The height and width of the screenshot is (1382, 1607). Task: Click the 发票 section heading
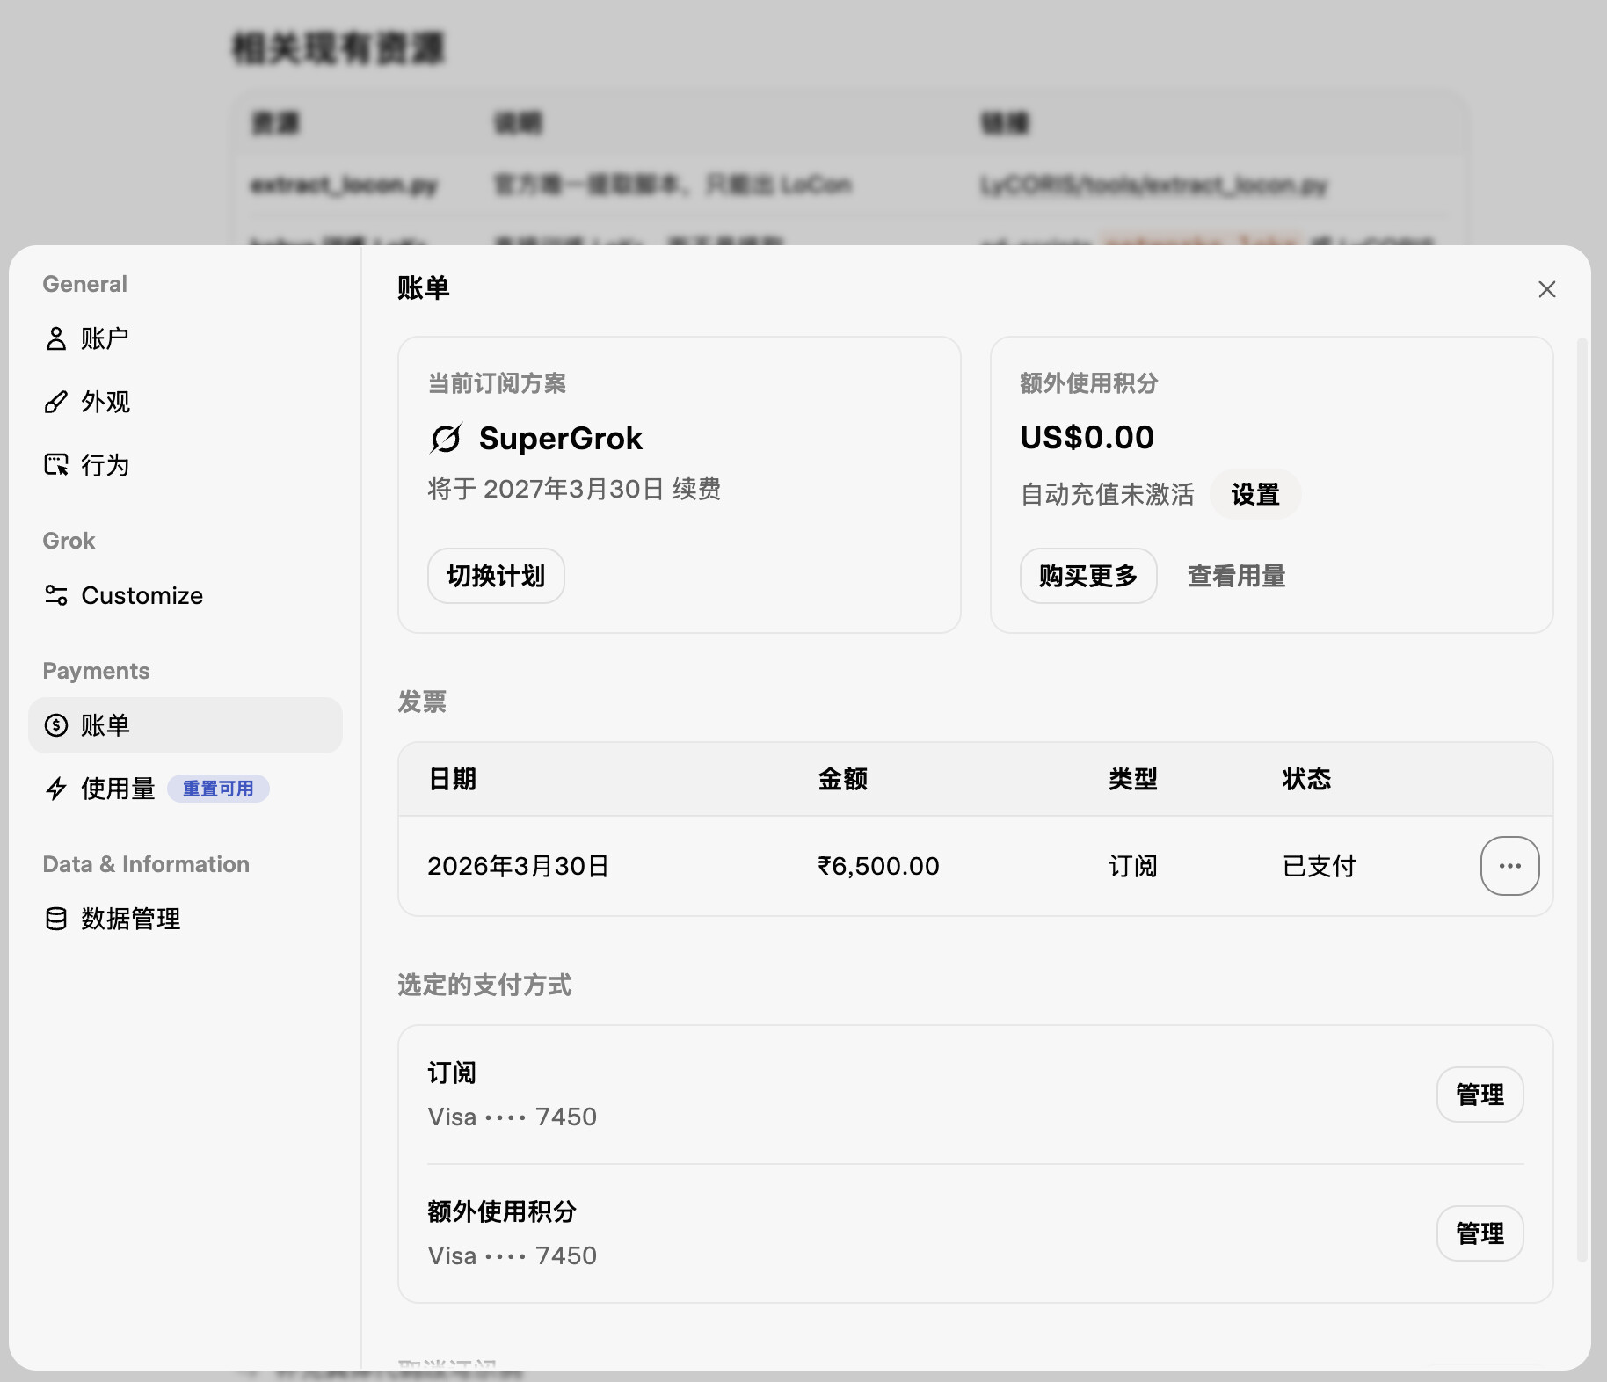pyautogui.click(x=422, y=702)
